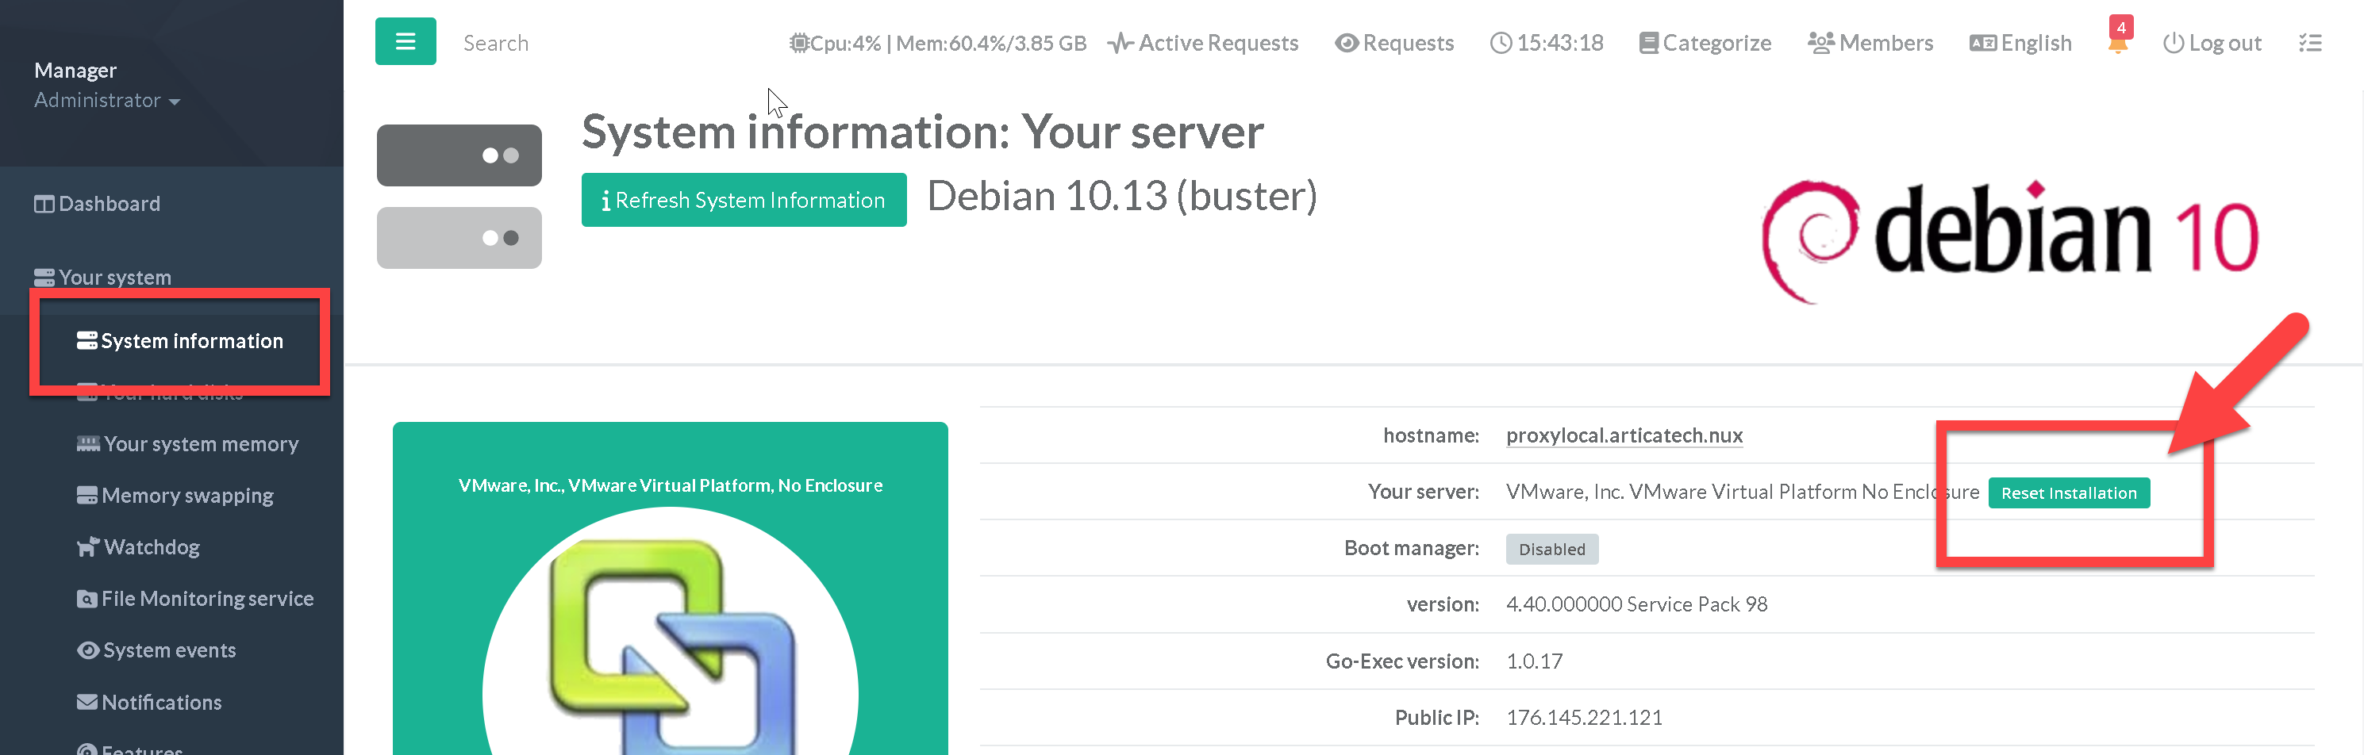
Task: Click the green hamburger menu button
Action: 405,41
